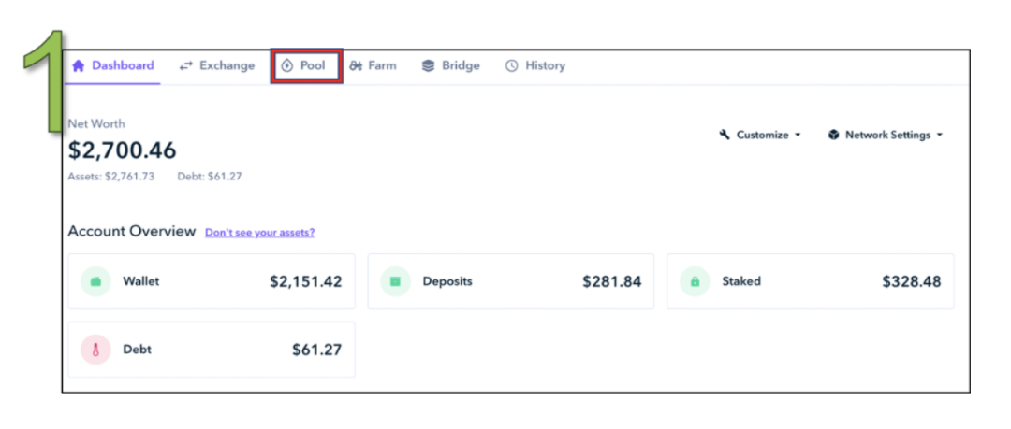Click the Staked lock icon
Viewport: 1011px width, 429px height.
pyautogui.click(x=695, y=281)
